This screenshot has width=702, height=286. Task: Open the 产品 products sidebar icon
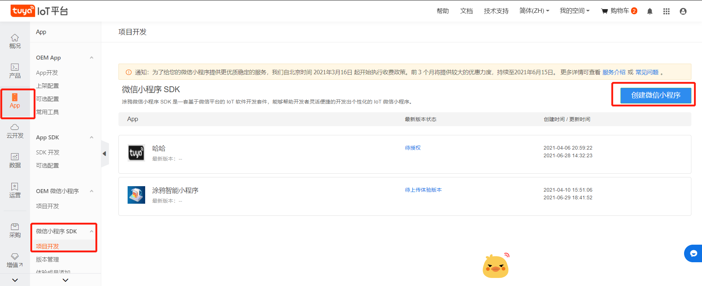(x=15, y=71)
